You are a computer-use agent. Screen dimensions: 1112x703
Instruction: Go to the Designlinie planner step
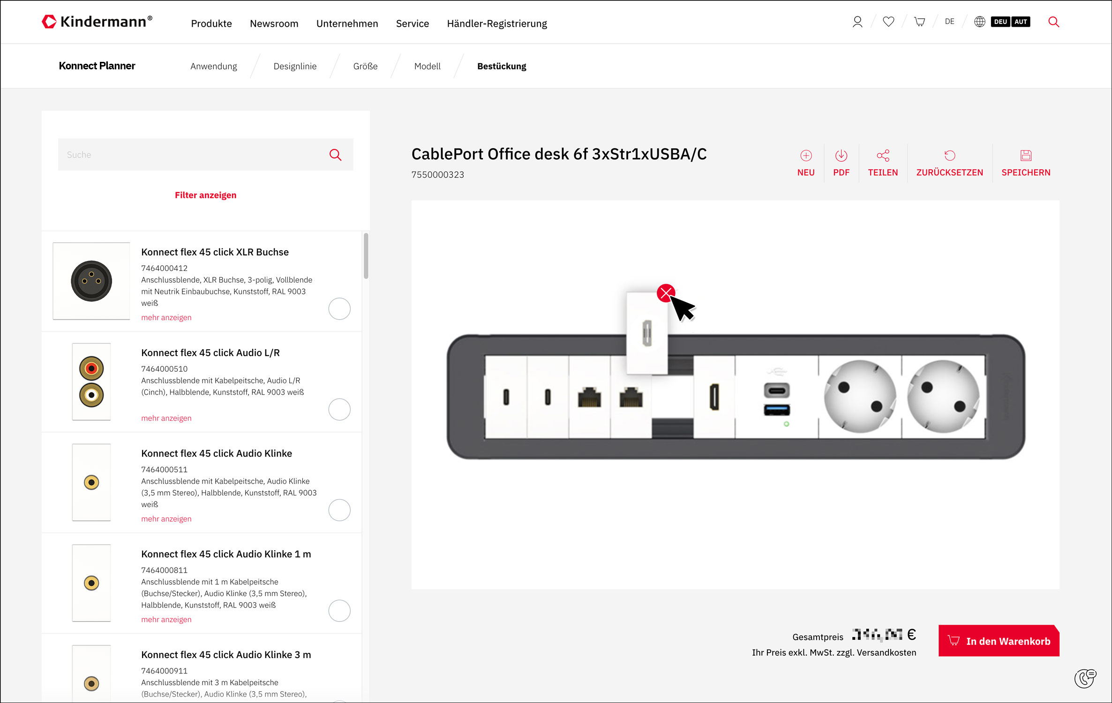[295, 66]
